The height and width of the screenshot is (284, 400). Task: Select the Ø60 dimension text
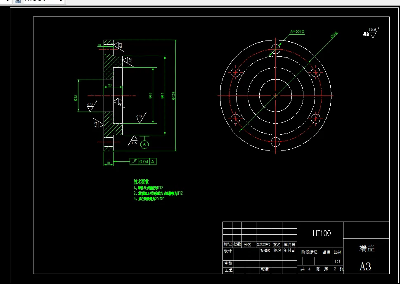150,95
